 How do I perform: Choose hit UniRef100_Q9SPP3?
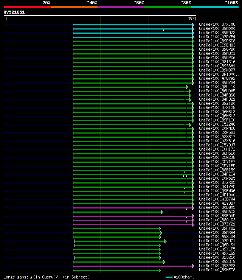(x=217, y=266)
